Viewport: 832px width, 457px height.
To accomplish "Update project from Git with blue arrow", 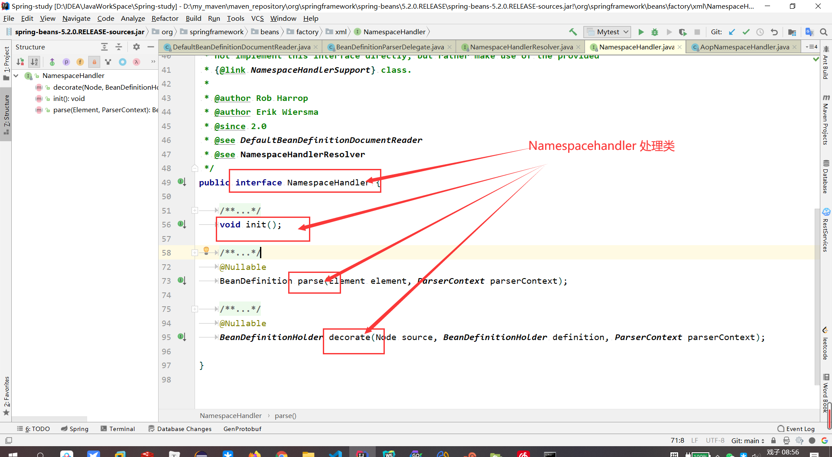I will click(732, 32).
